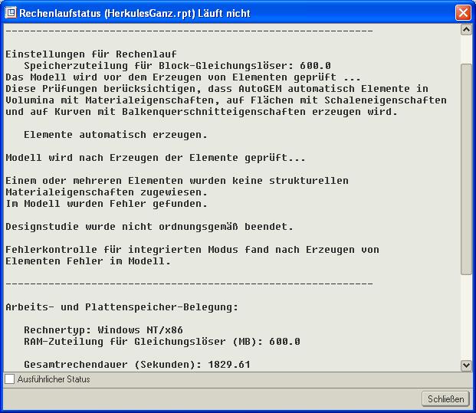This screenshot has width=476, height=413.
Task: Click the title 'Rechenlaufstatus (HerkulesGanz.rpt) Läuft nicht'
Action: point(134,13)
